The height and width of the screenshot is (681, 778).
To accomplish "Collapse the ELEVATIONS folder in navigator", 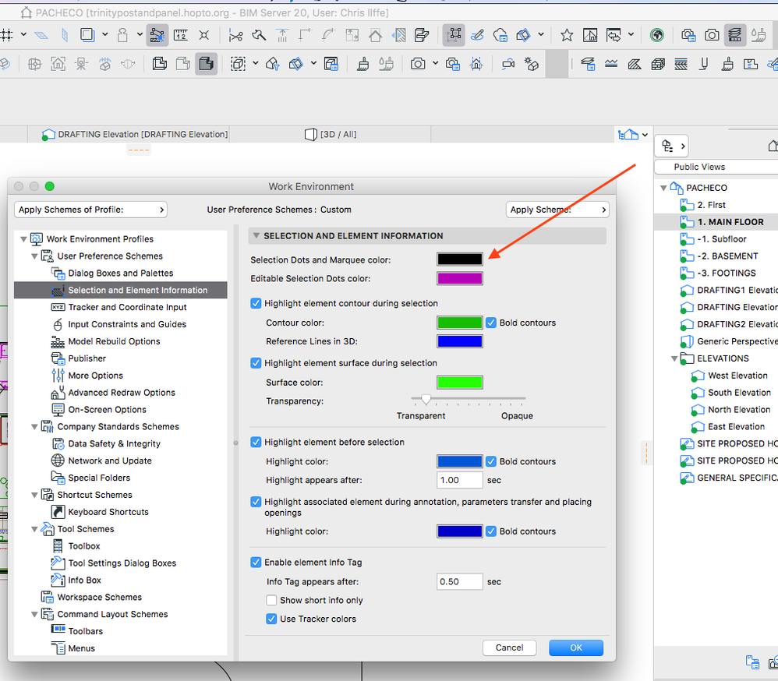I will [675, 358].
